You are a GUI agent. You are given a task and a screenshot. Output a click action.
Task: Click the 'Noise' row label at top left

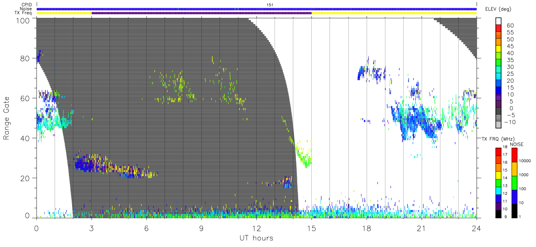click(26, 9)
